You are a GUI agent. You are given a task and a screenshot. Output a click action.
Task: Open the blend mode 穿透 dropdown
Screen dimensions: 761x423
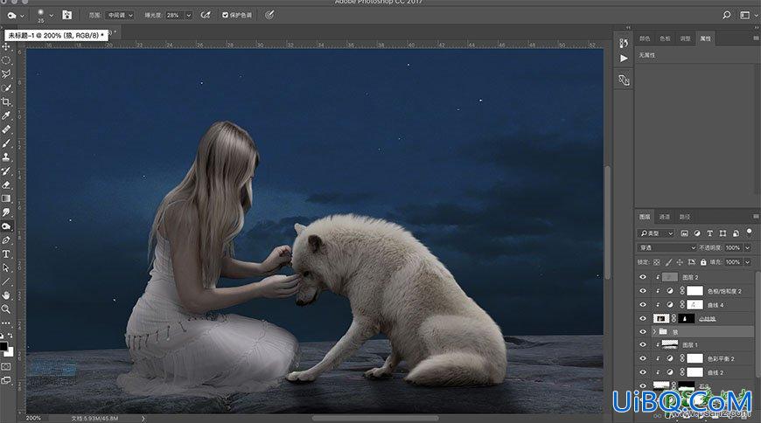(667, 247)
